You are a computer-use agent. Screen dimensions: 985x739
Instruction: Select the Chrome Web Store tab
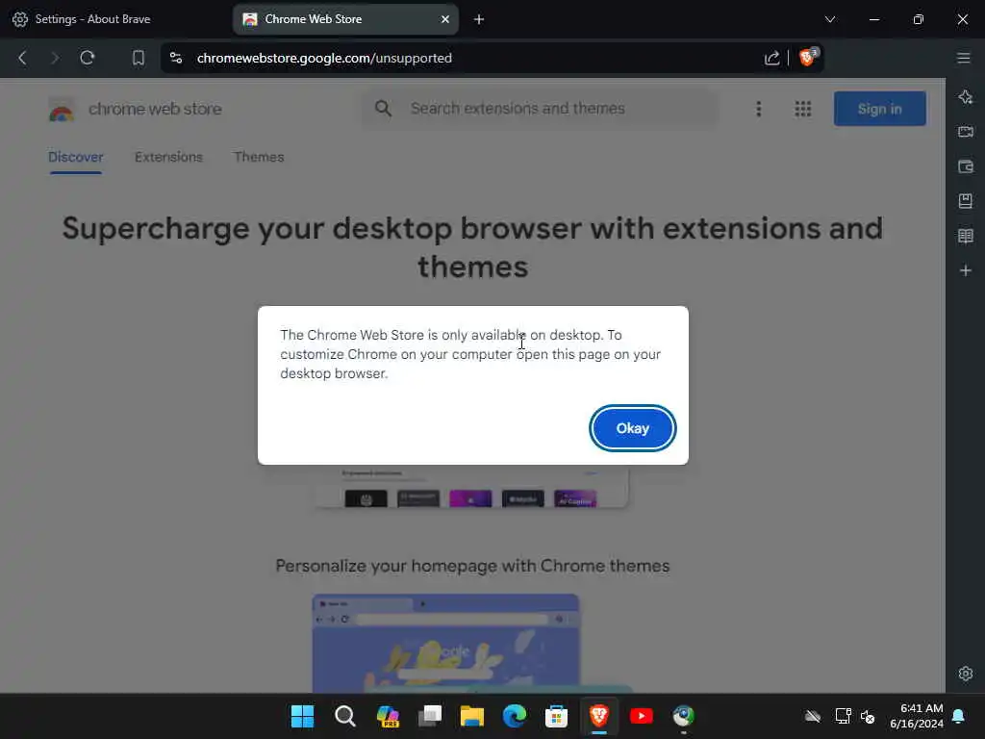coord(340,19)
